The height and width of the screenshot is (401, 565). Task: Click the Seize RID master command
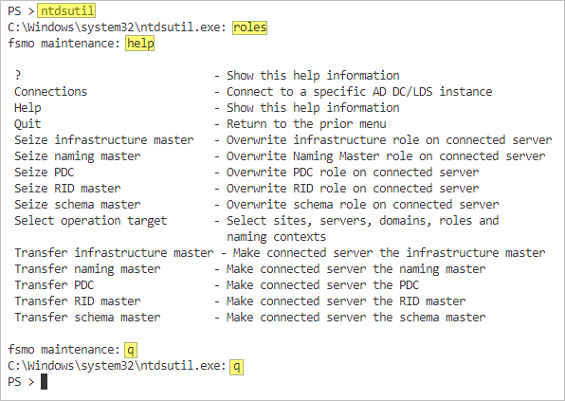pyautogui.click(x=67, y=188)
